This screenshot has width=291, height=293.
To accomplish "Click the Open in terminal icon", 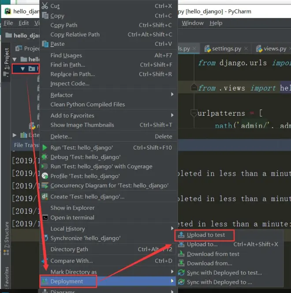I will [x=45, y=218].
